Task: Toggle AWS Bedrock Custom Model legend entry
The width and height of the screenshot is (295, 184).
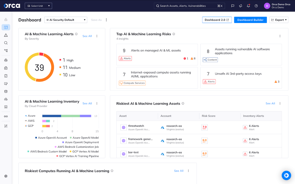Action: click(47, 152)
